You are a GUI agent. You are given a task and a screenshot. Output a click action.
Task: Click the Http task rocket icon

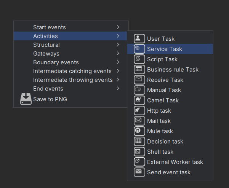click(139, 110)
